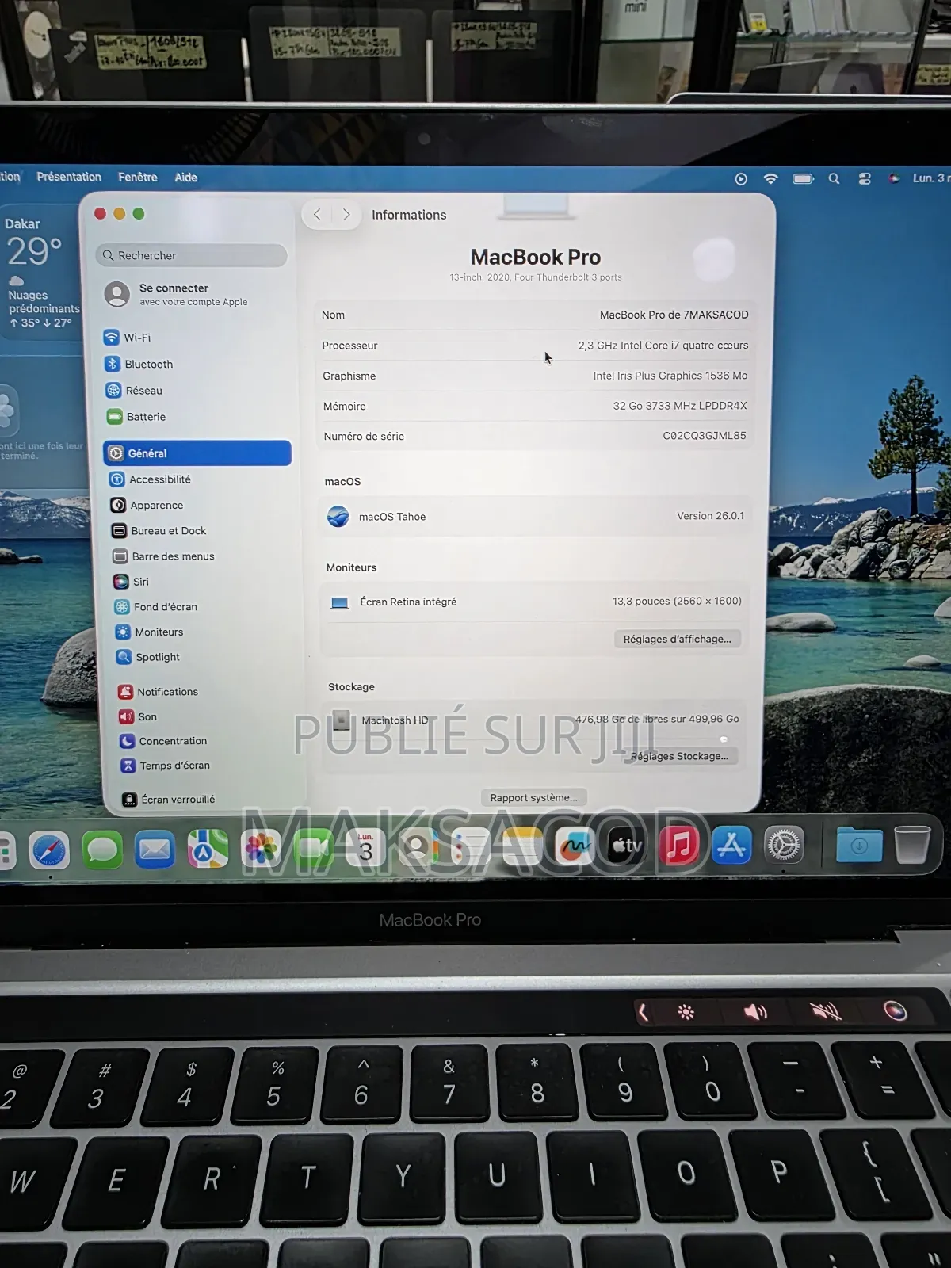Click Réglages d'affichage button
The image size is (951, 1268).
tap(677, 639)
